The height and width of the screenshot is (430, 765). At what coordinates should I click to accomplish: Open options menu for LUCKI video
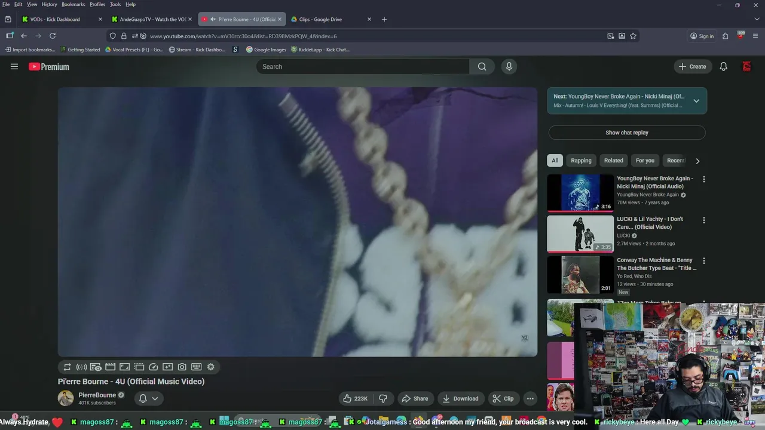coord(703,220)
